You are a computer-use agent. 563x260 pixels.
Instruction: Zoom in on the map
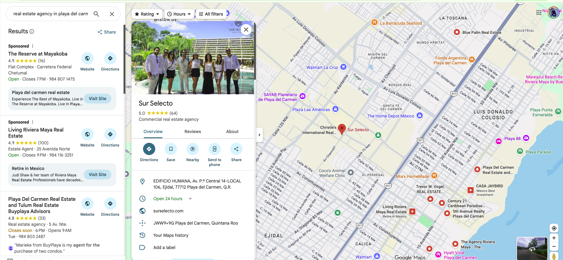554,238
